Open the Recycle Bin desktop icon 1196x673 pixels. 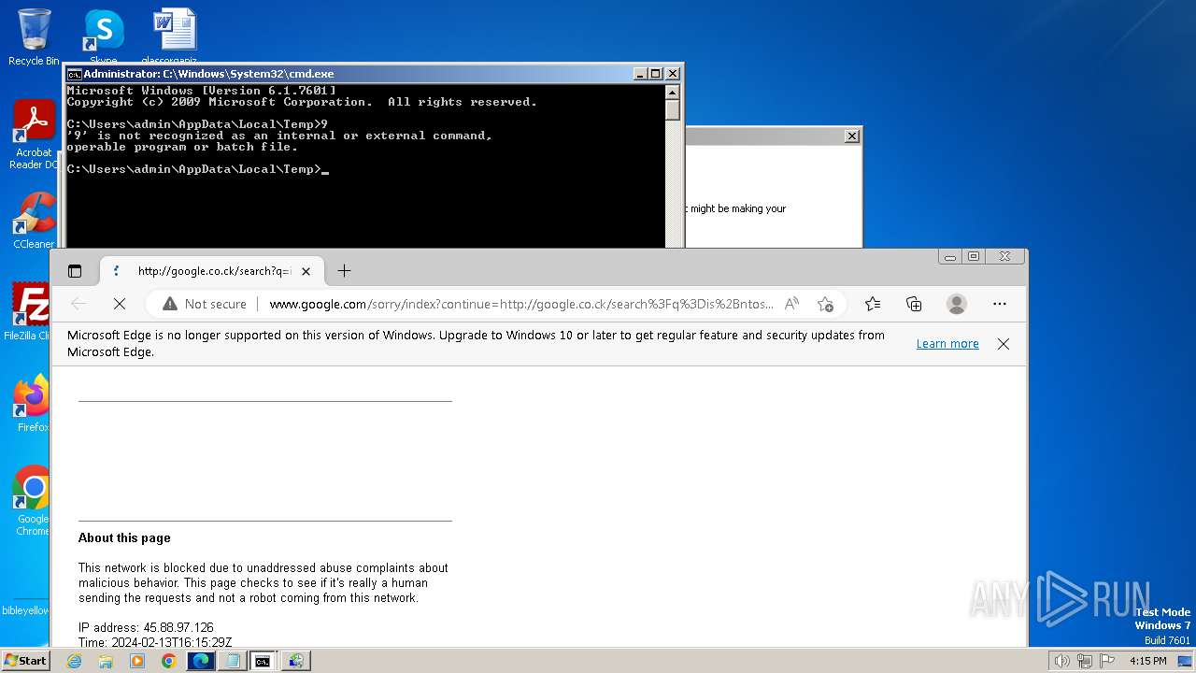click(34, 37)
